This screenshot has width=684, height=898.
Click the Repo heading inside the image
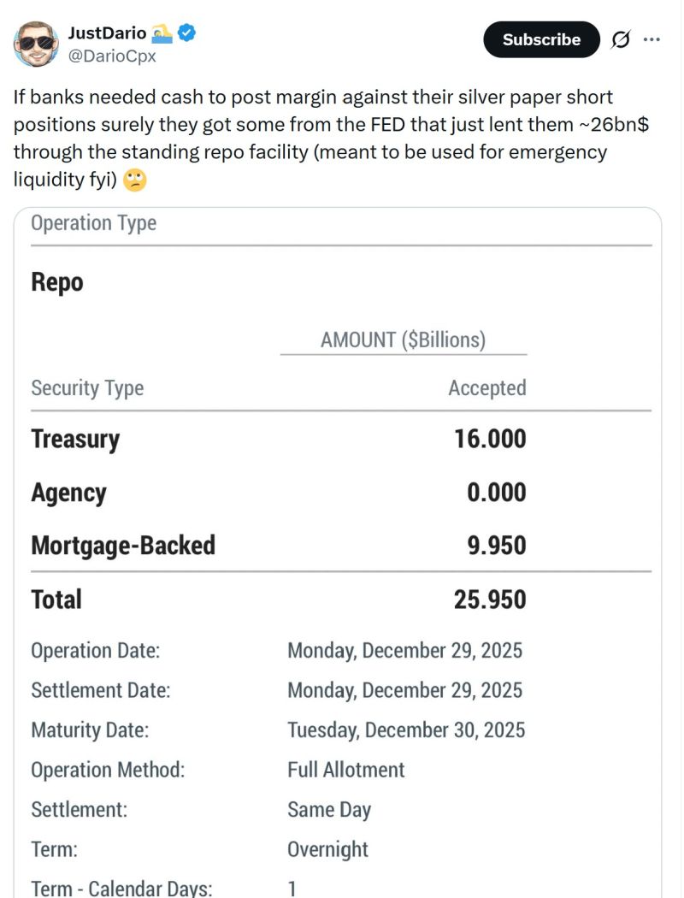(56, 282)
